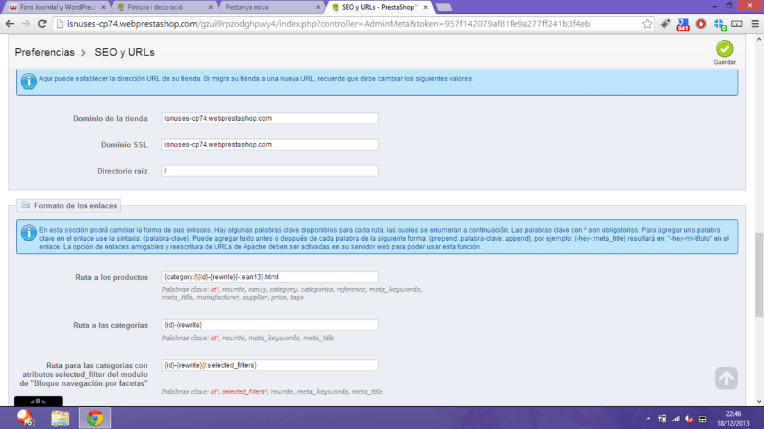Screen dimensions: 764x429
Task: Click the selected_filters category route field
Action: coord(270,365)
